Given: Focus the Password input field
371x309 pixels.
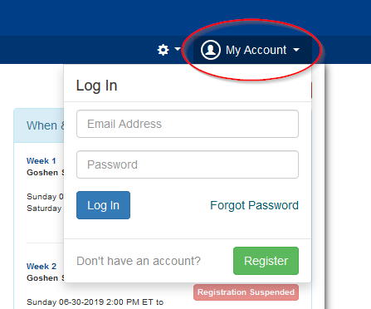Looking at the screenshot, I should 188,164.
